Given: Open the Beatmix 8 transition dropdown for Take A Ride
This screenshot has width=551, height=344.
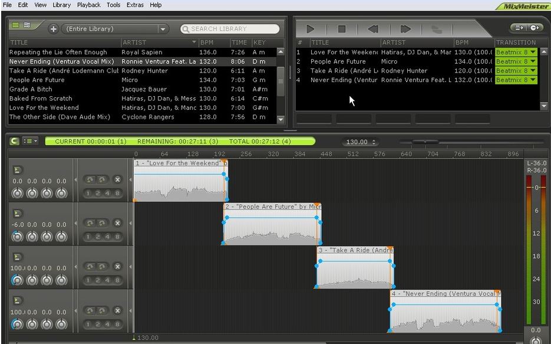Looking at the screenshot, I should point(516,71).
